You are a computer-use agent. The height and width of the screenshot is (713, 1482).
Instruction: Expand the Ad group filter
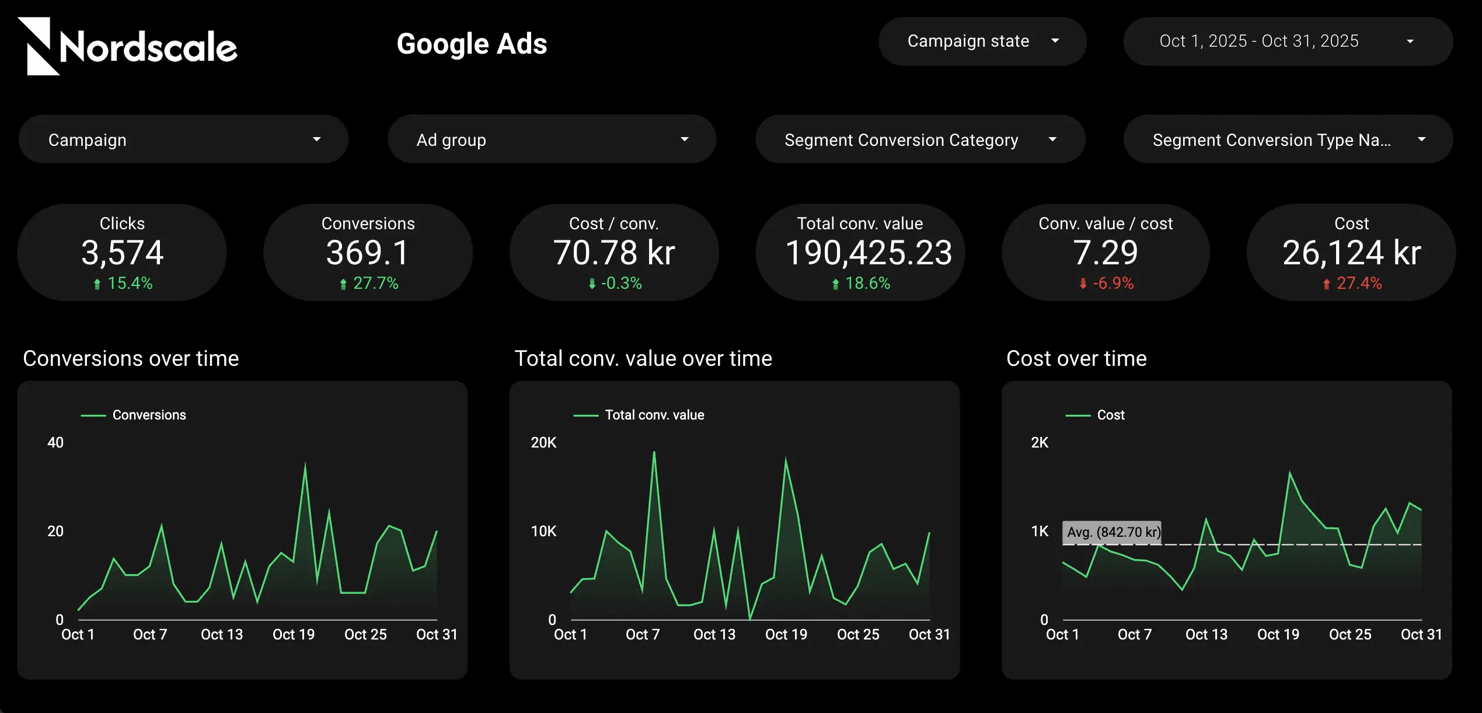(552, 139)
